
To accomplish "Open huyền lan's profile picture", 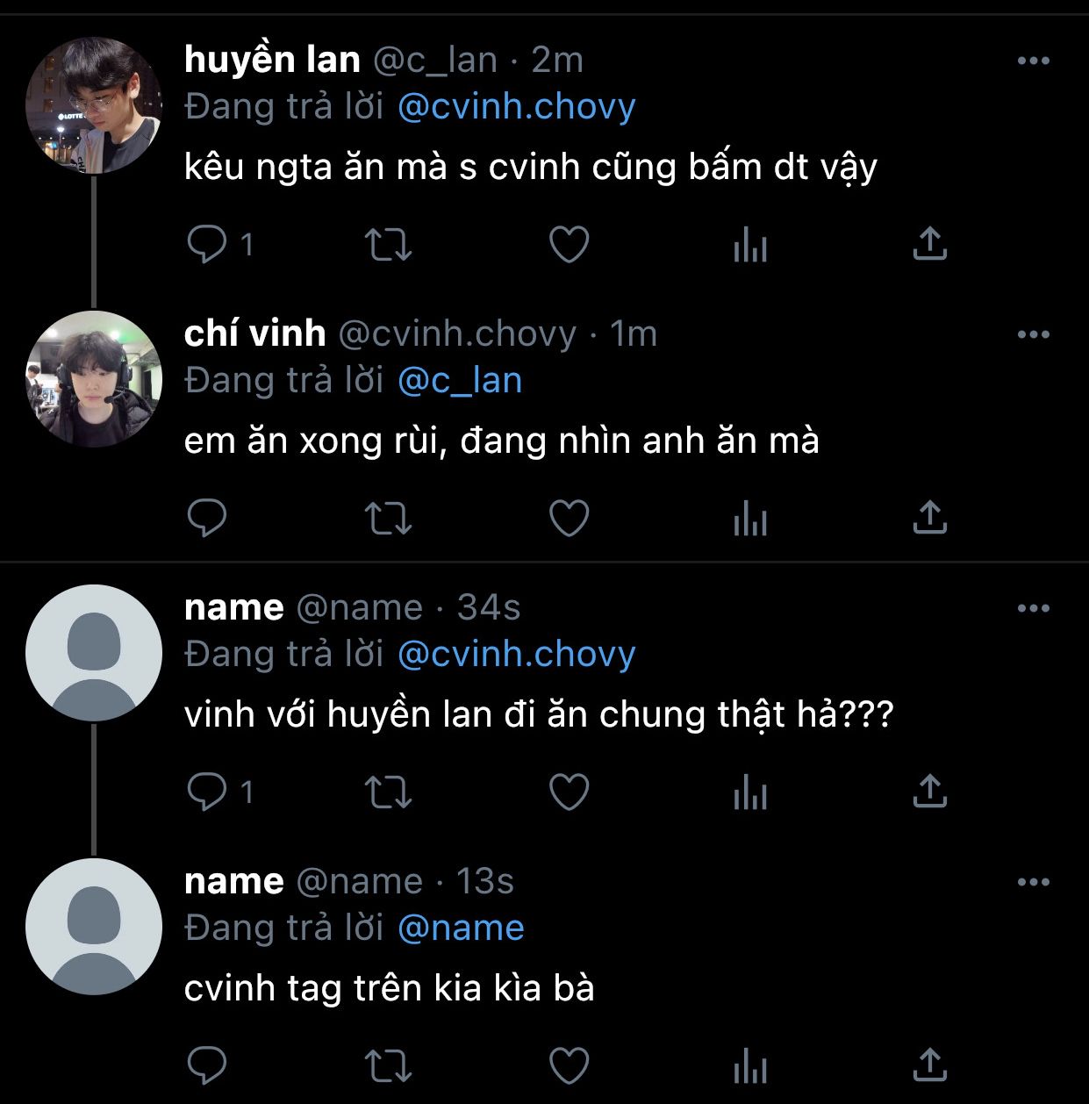I will [94, 105].
